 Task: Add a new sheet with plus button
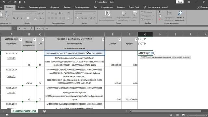[45, 111]
